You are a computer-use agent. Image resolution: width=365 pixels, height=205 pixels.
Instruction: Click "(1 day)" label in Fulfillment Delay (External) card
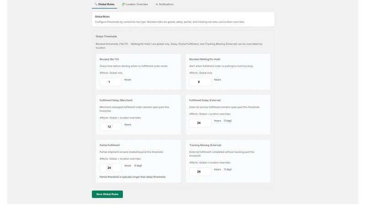point(228,121)
